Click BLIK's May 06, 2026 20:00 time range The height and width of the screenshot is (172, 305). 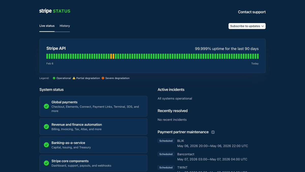tap(213, 146)
